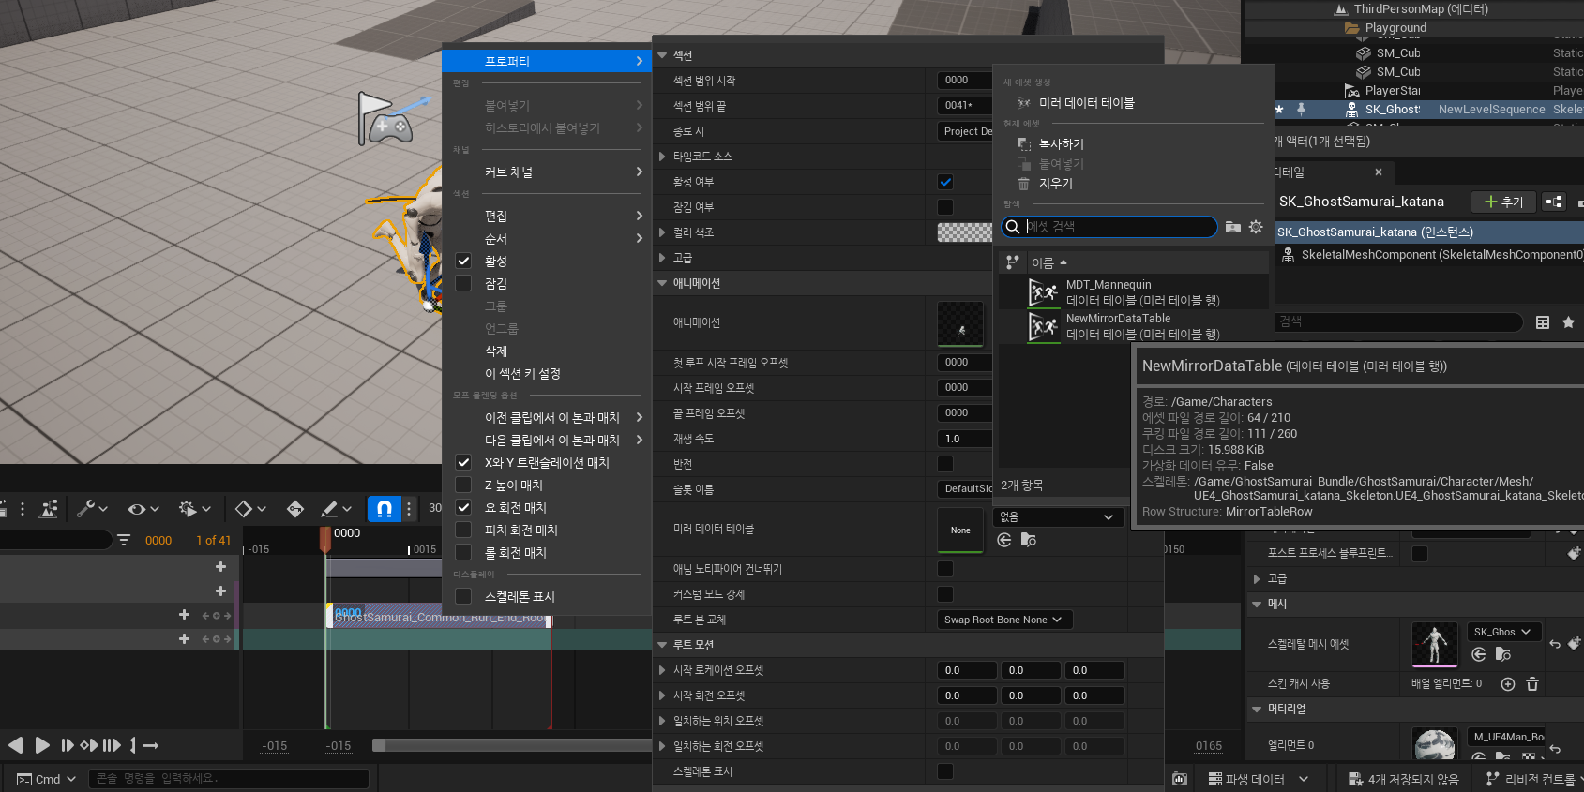The width and height of the screenshot is (1584, 792).
Task: Open the Swap Root Bone None dropdown
Action: [x=1004, y=620]
